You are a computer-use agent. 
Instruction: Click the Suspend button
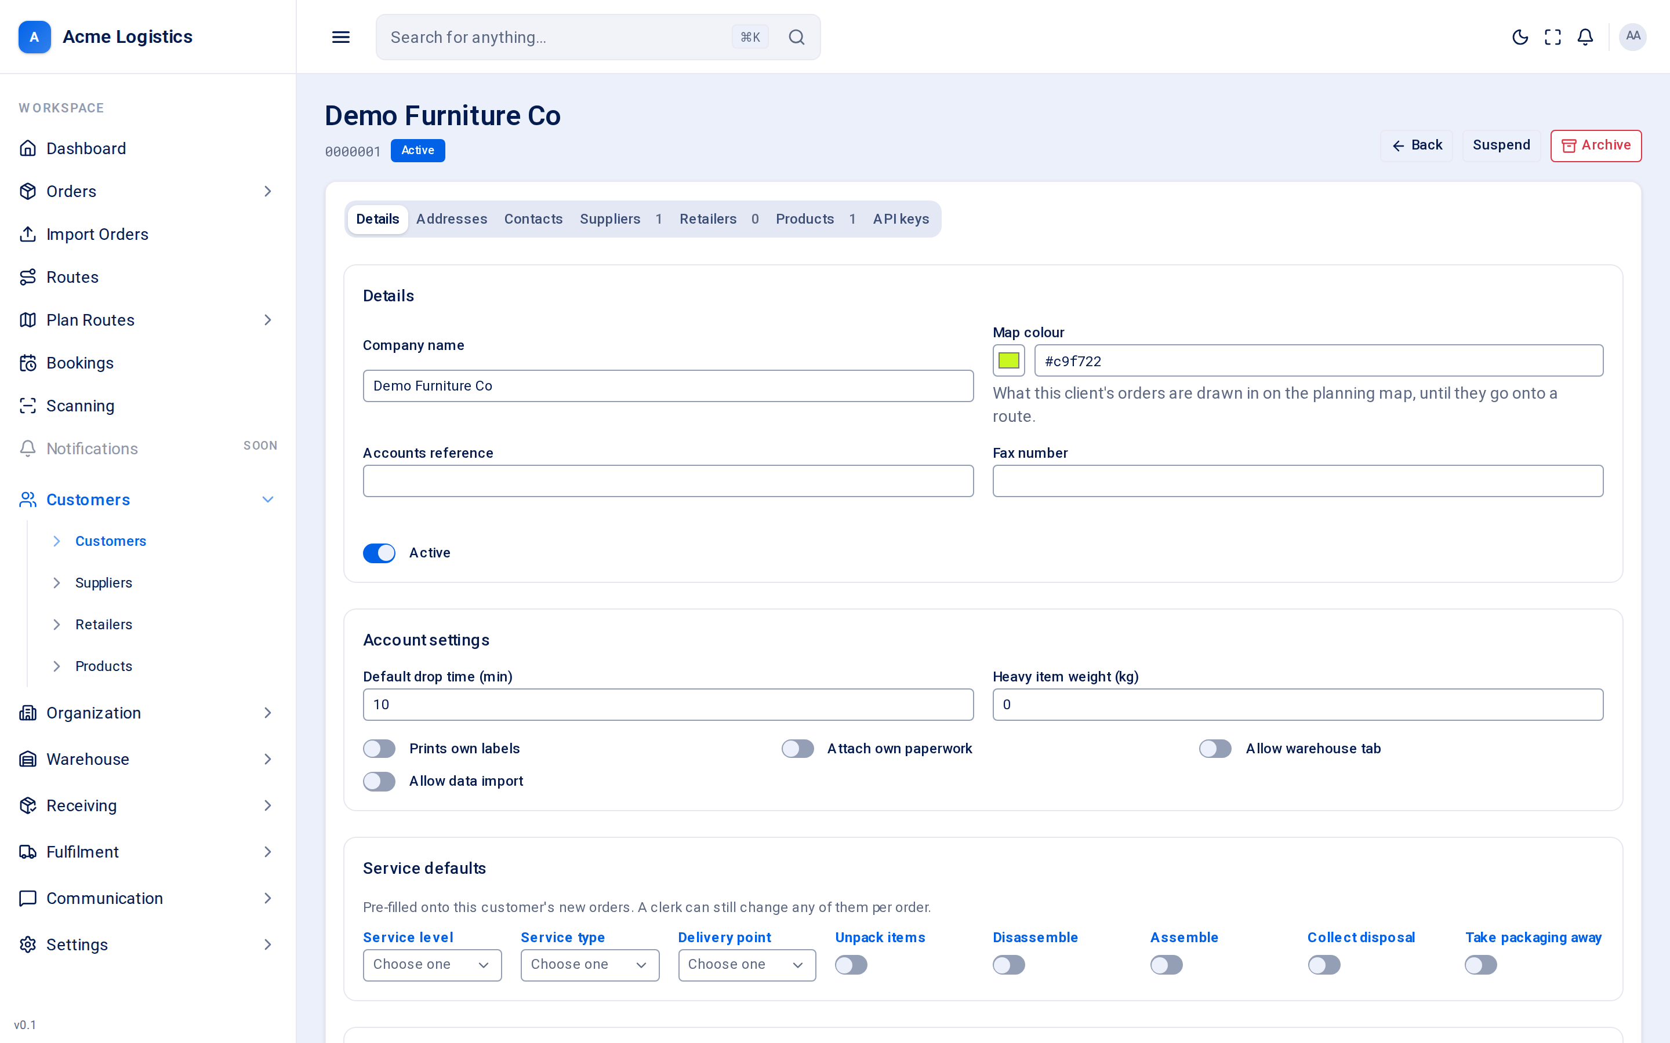1501,145
